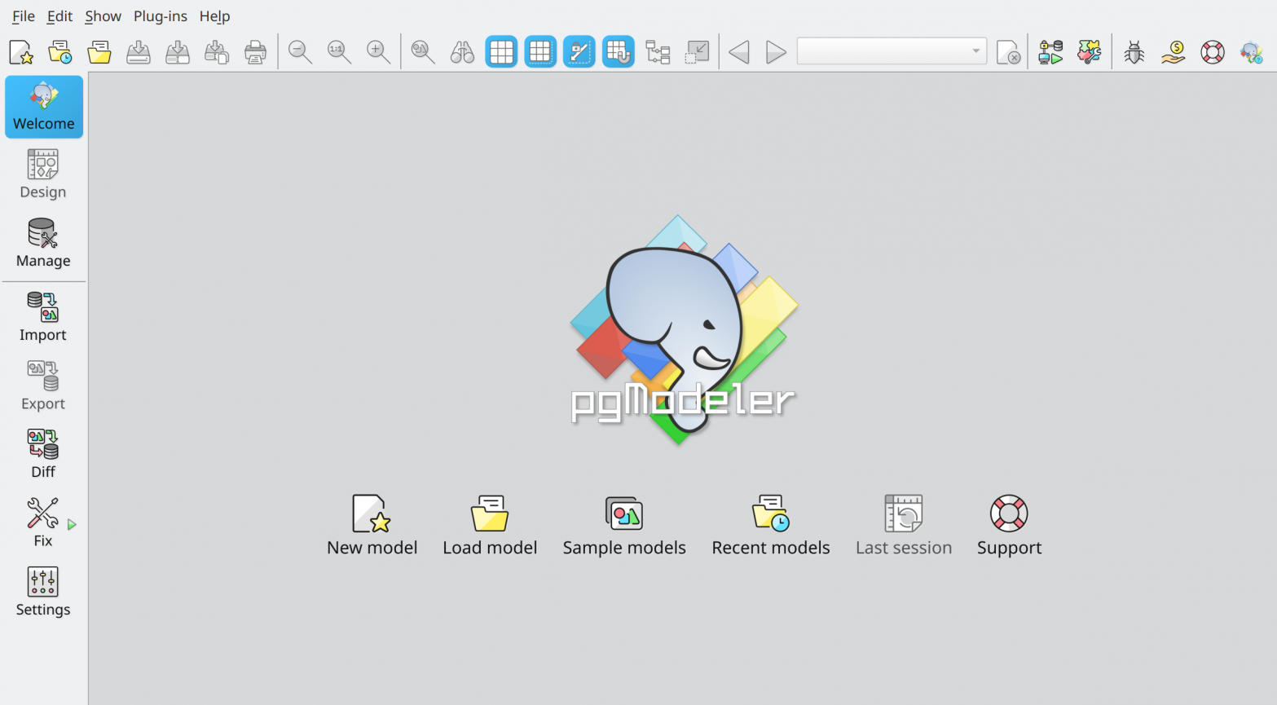Open recent models from the toolbar folder-clock icon
The image size is (1277, 705).
[60, 52]
